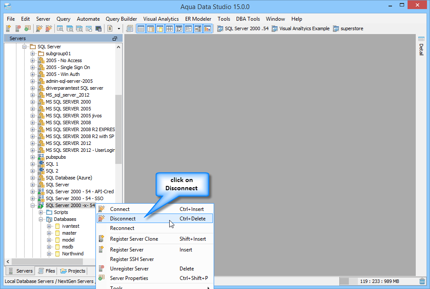The width and height of the screenshot is (430, 289).
Task: Expand the MS SQL SERVER 2008 node
Action: [33, 123]
